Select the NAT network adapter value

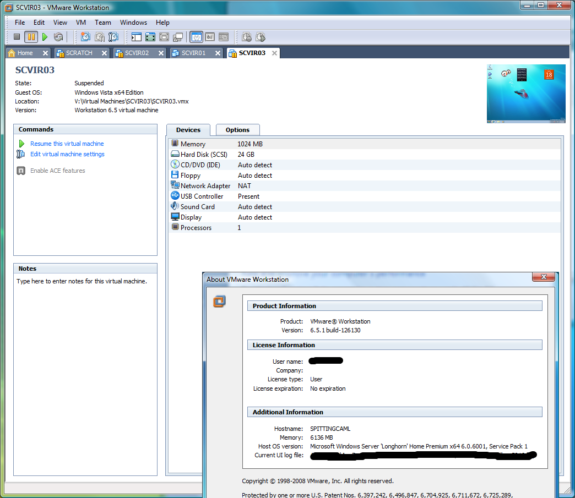click(x=244, y=186)
